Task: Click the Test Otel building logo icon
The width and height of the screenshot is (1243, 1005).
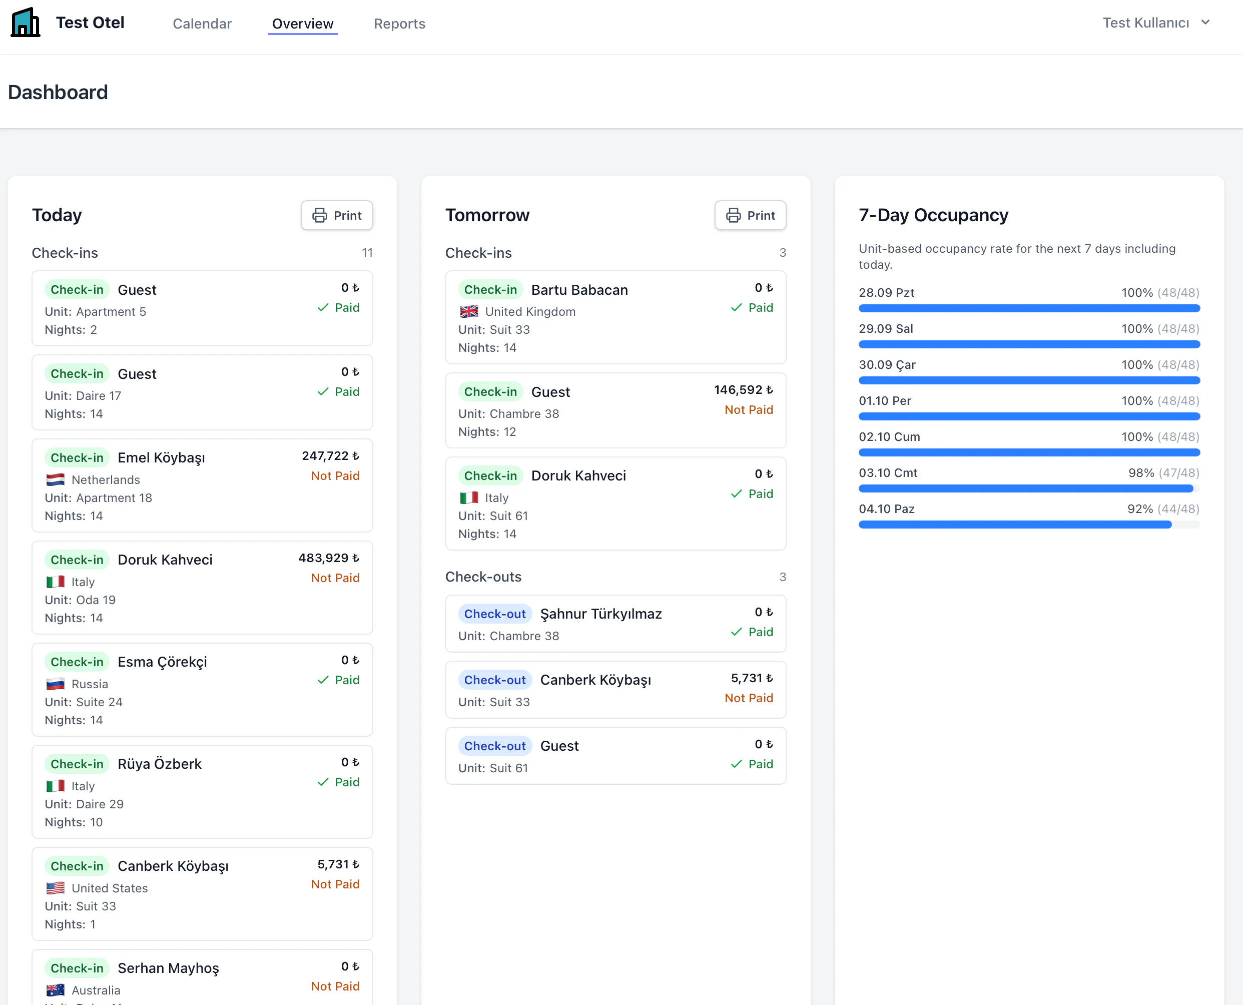Action: (x=26, y=23)
